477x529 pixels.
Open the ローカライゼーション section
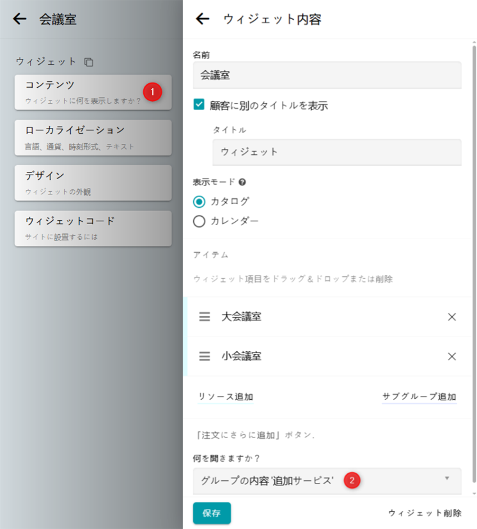(93, 138)
